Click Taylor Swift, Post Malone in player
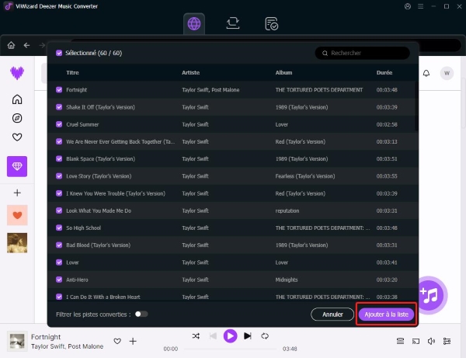This screenshot has width=466, height=358. point(67,346)
